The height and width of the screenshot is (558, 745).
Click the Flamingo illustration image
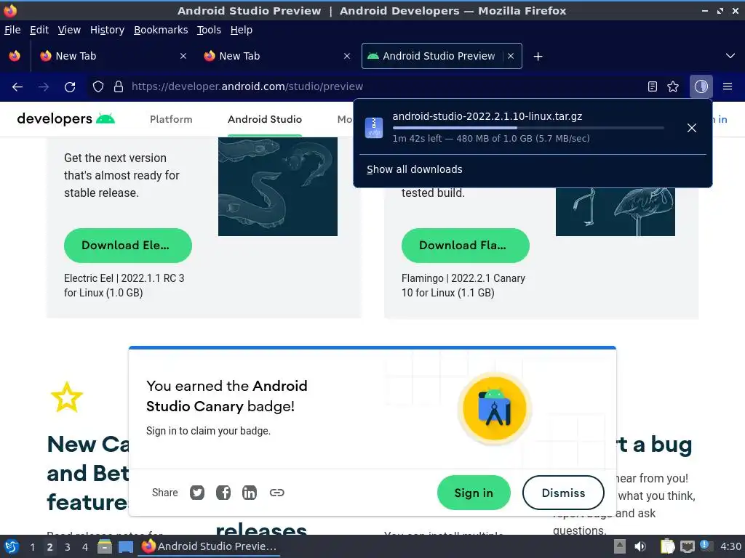615,211
